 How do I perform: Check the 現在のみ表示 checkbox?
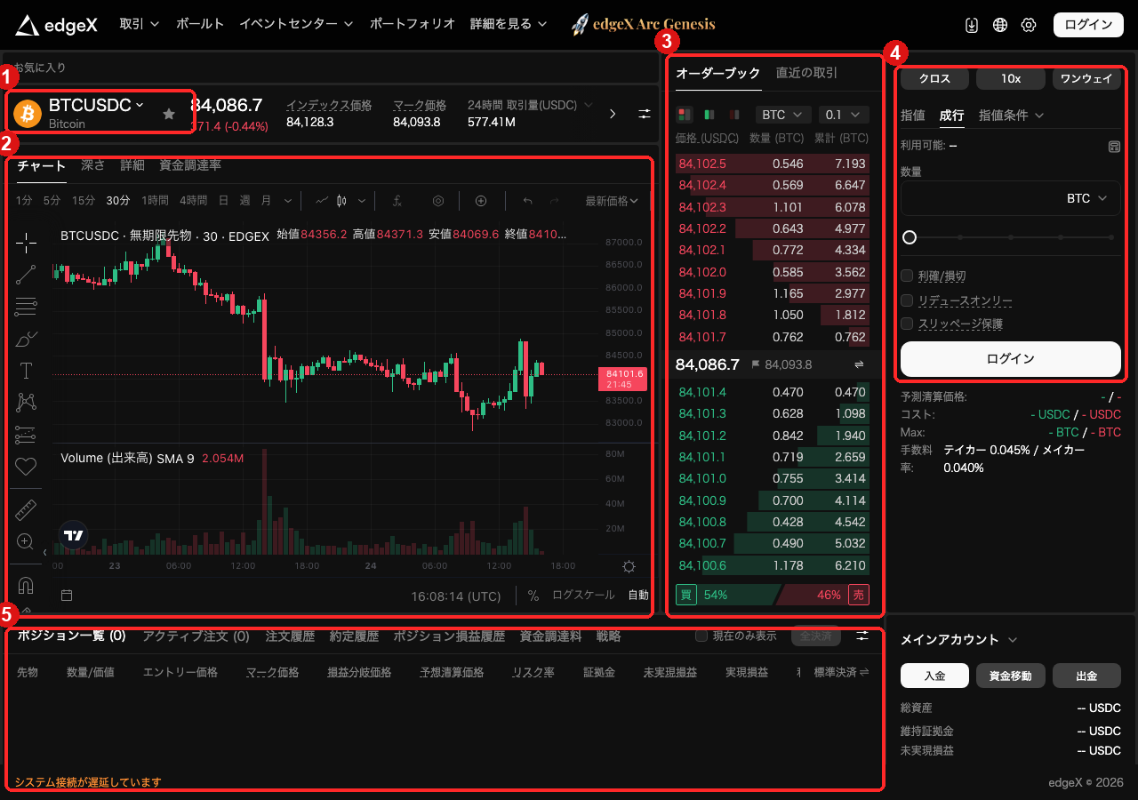pyautogui.click(x=701, y=636)
